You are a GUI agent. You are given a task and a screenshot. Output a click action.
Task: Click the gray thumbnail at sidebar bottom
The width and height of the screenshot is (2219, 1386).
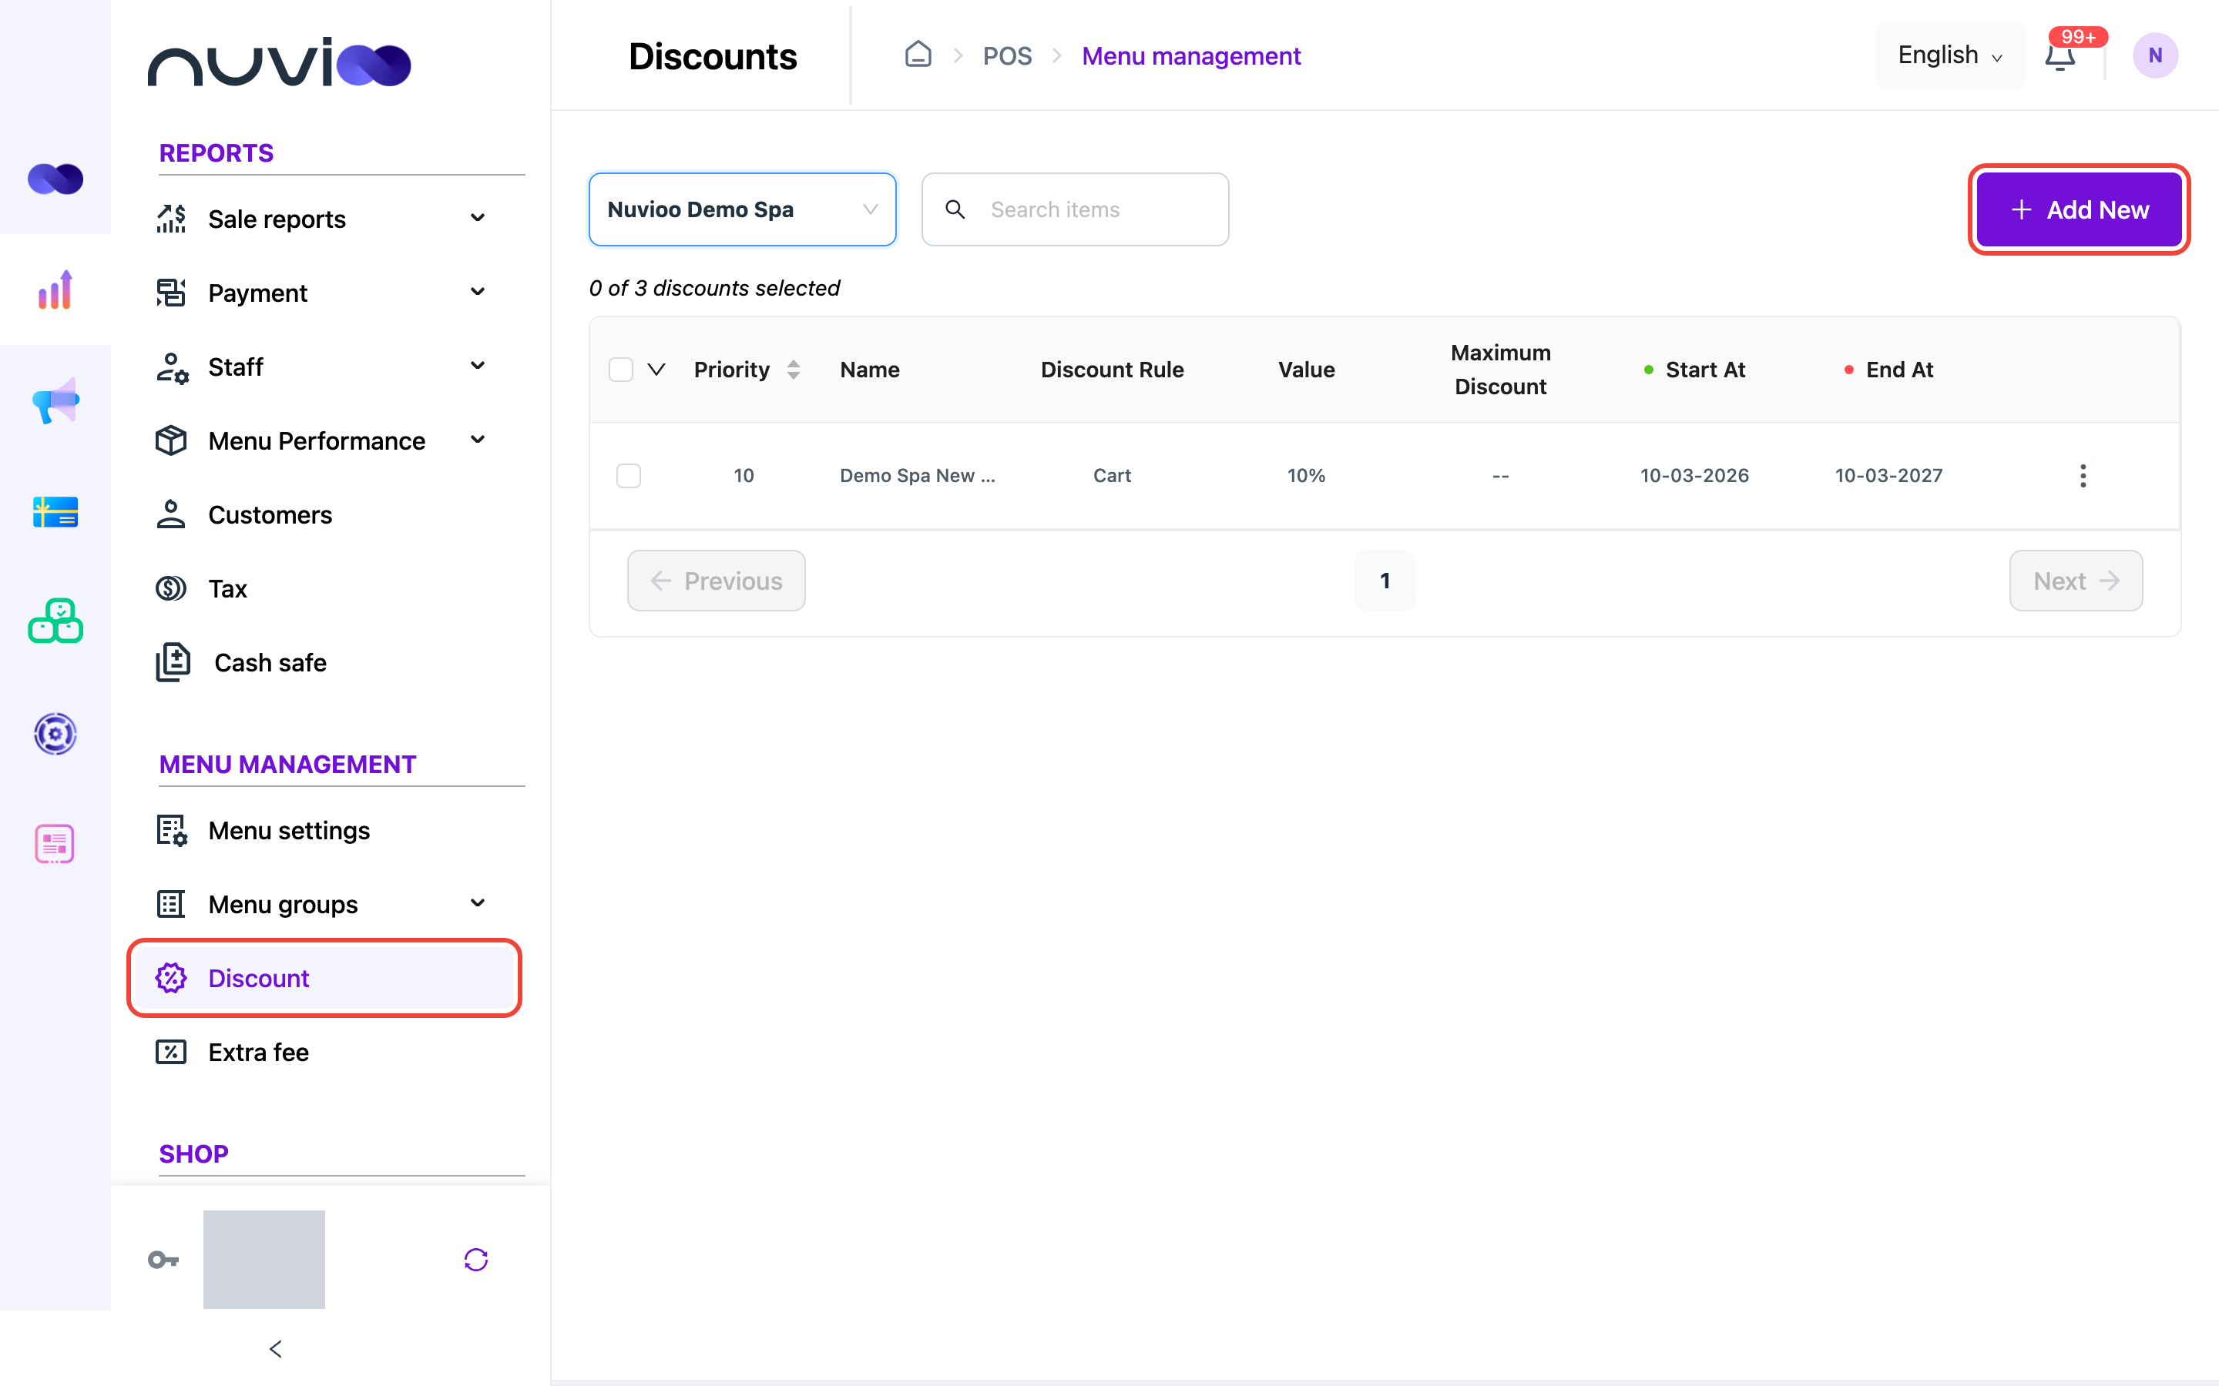[264, 1259]
